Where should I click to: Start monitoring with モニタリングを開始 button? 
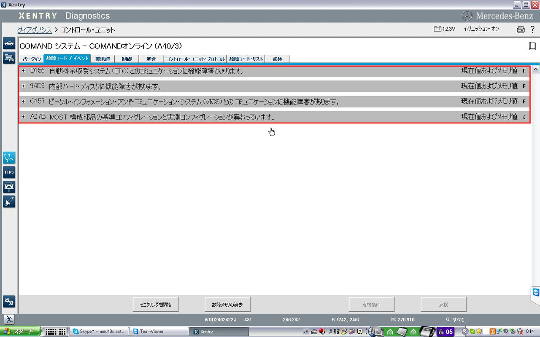(x=155, y=304)
